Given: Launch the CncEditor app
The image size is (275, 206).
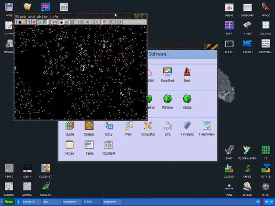Looking at the screenshot, I should coord(148,128).
